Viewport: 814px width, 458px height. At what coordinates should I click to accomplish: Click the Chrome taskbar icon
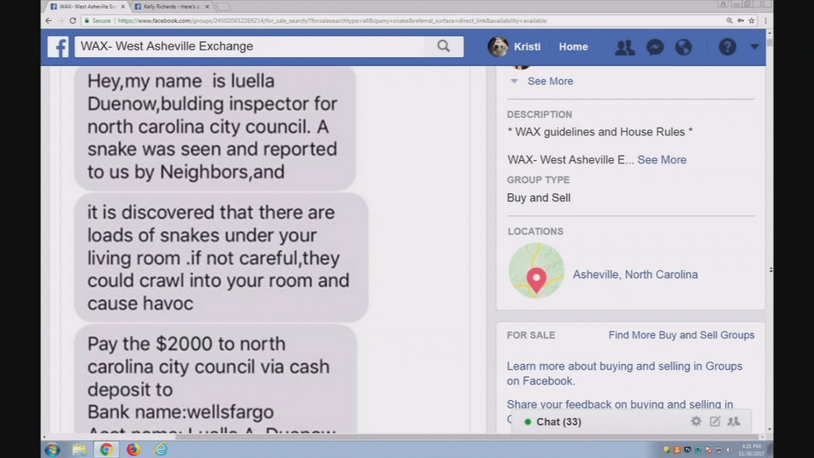pos(106,449)
